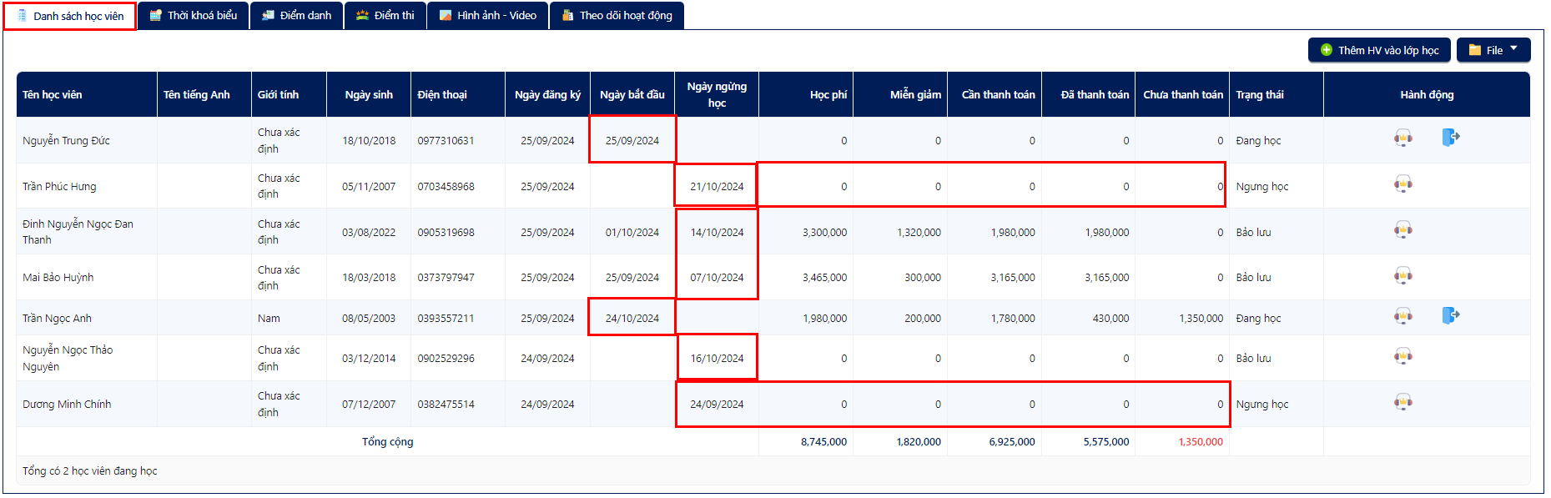This screenshot has height=498, width=1551.
Task: Click Tổng có 2 học viên đang học text
Action: 89,470
